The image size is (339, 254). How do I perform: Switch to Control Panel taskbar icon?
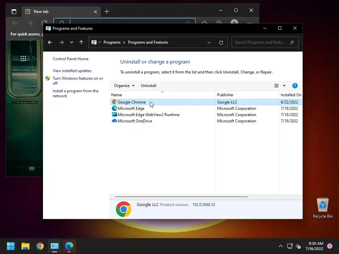pos(55,246)
